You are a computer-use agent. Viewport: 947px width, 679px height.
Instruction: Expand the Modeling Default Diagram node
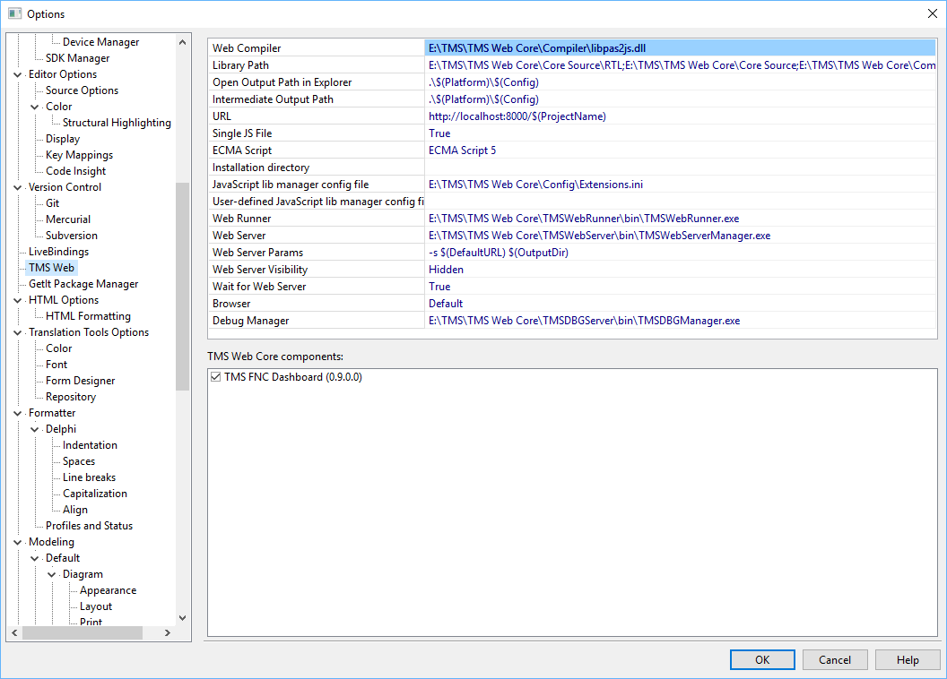[x=51, y=573]
